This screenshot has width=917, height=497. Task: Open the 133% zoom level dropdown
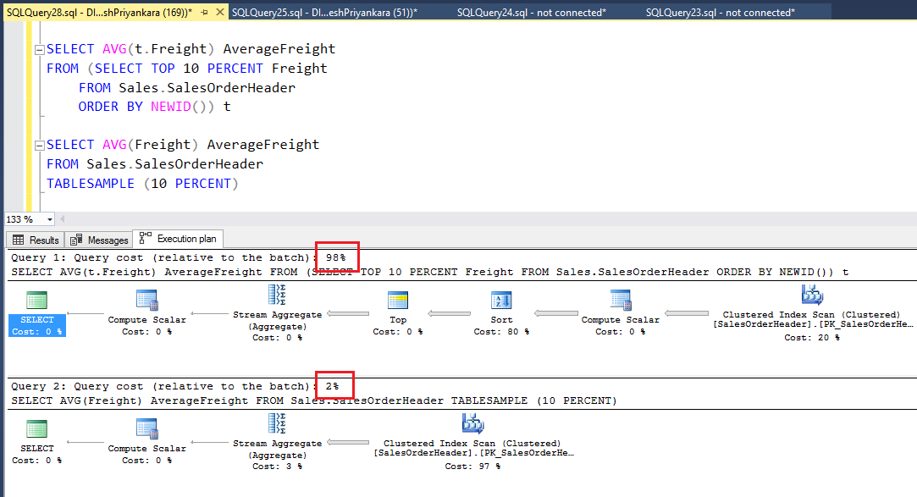[x=47, y=218]
